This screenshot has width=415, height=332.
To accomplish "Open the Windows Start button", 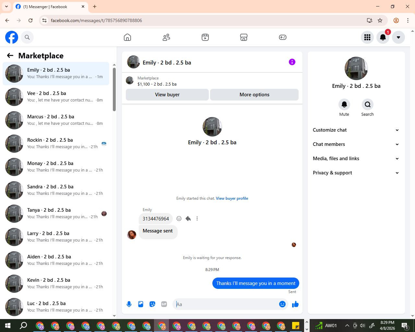I will (8, 326).
